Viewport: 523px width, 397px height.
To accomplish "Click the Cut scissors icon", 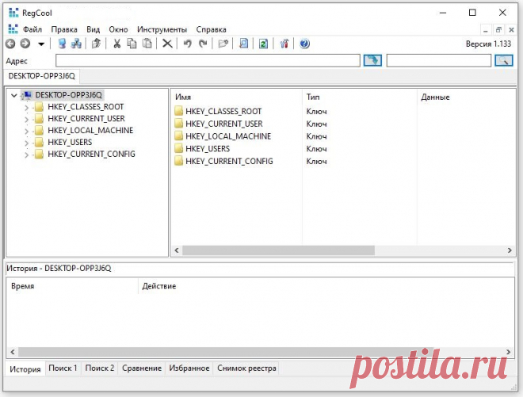I will 116,44.
